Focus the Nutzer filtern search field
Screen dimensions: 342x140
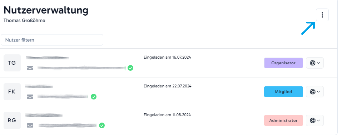coord(52,40)
